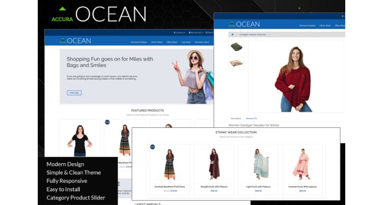Open the Light Kurti with Palazzo image
This screenshot has width=383, height=205.
(x=258, y=164)
